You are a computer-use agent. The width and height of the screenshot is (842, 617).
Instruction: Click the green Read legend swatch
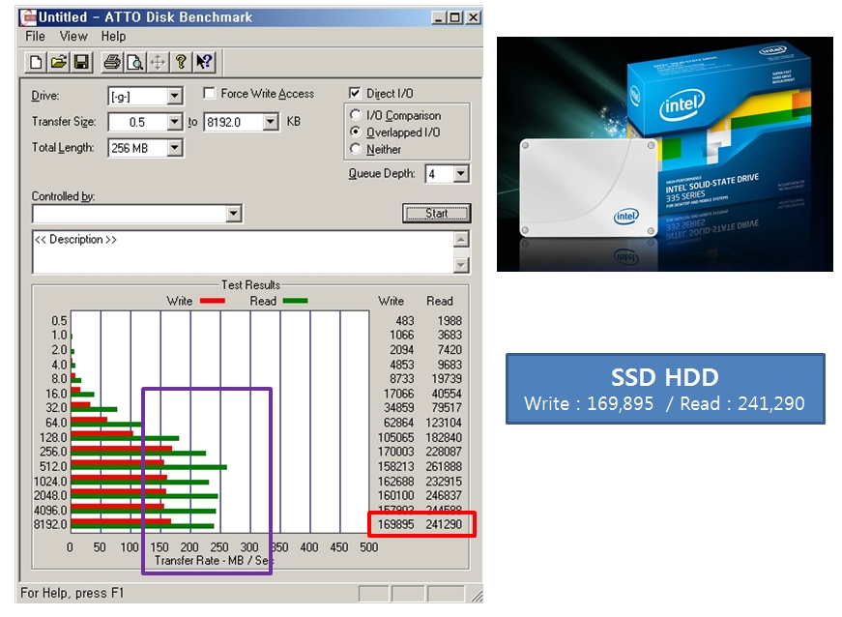click(x=296, y=301)
